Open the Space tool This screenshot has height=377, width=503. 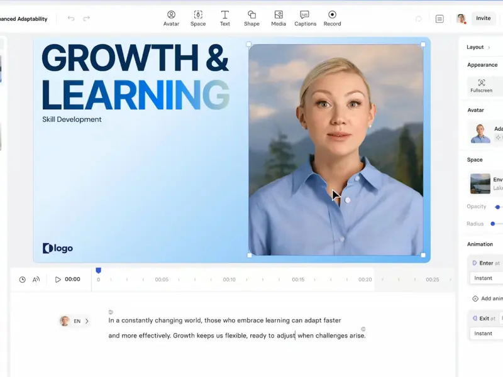tap(198, 19)
